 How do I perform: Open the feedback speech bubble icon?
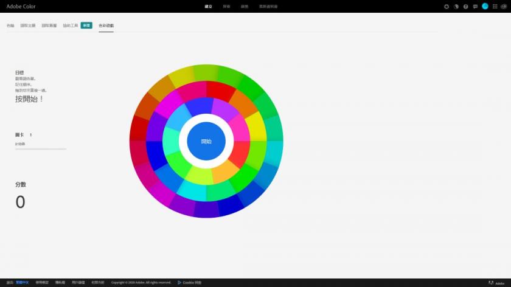pyautogui.click(x=475, y=6)
